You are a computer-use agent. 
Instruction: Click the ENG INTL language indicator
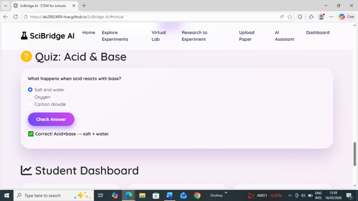point(318,196)
